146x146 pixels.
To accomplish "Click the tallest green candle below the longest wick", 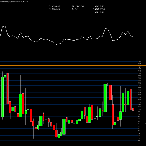I will click(105, 98).
